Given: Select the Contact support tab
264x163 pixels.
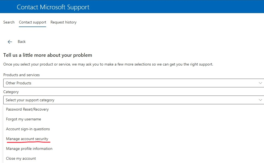Looking at the screenshot, I should pyautogui.click(x=32, y=22).
